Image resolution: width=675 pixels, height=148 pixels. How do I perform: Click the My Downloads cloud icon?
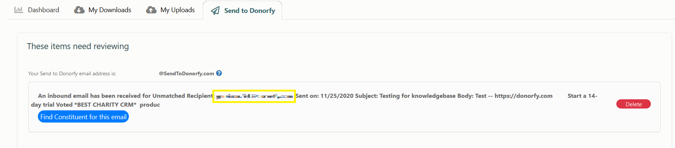[x=79, y=10]
